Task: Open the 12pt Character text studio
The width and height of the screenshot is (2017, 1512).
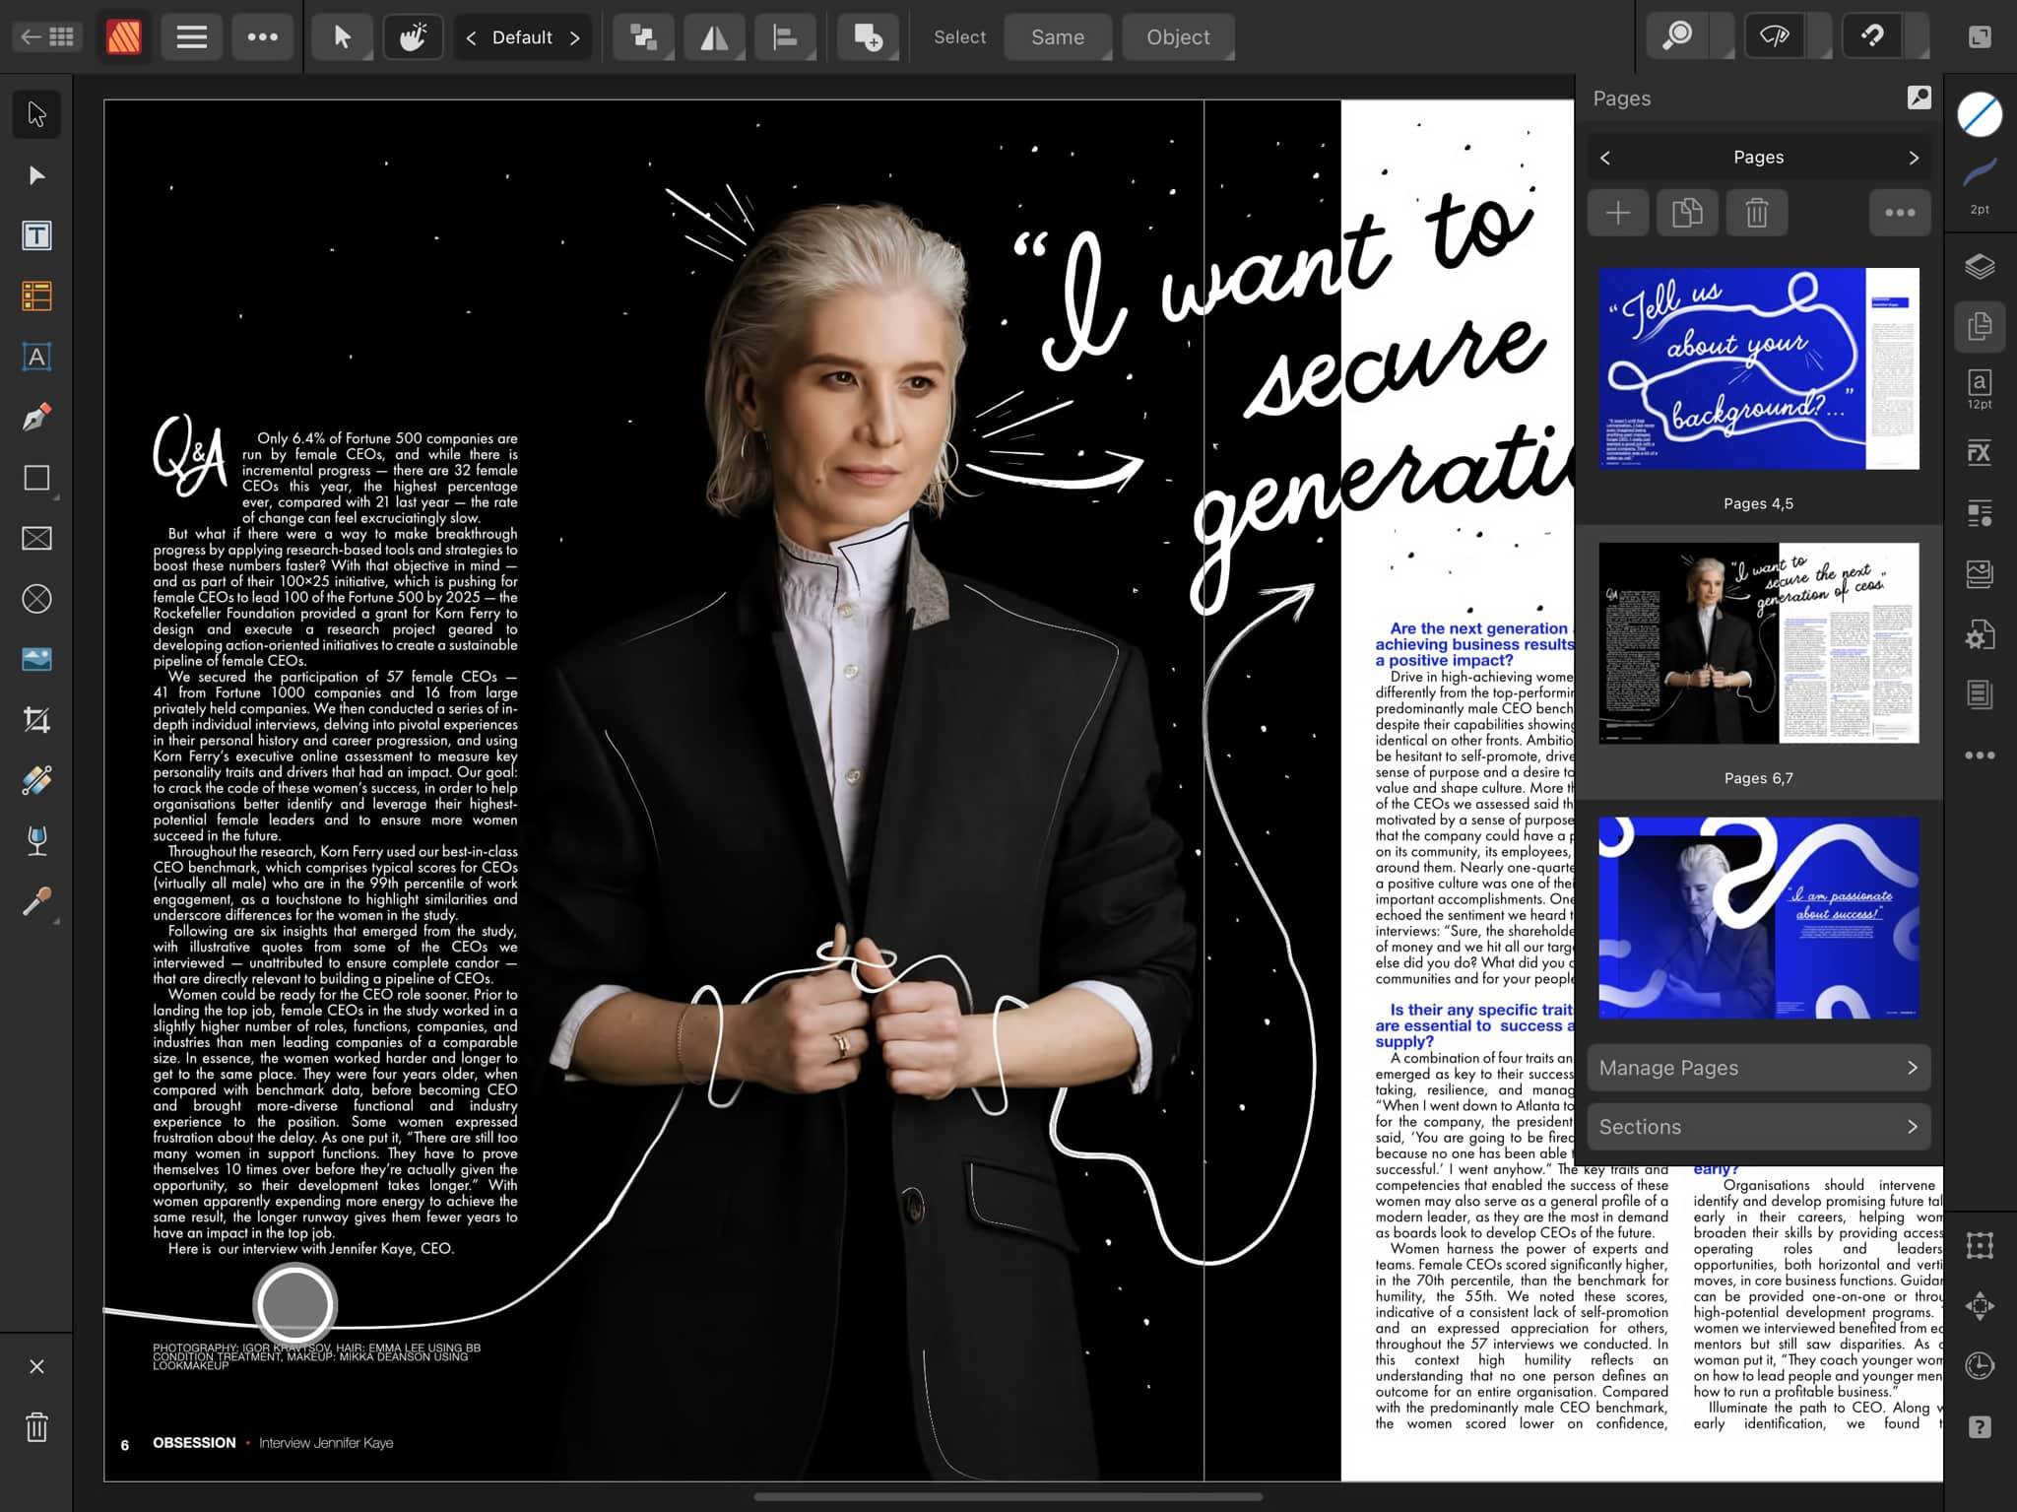Action: 1980,389
